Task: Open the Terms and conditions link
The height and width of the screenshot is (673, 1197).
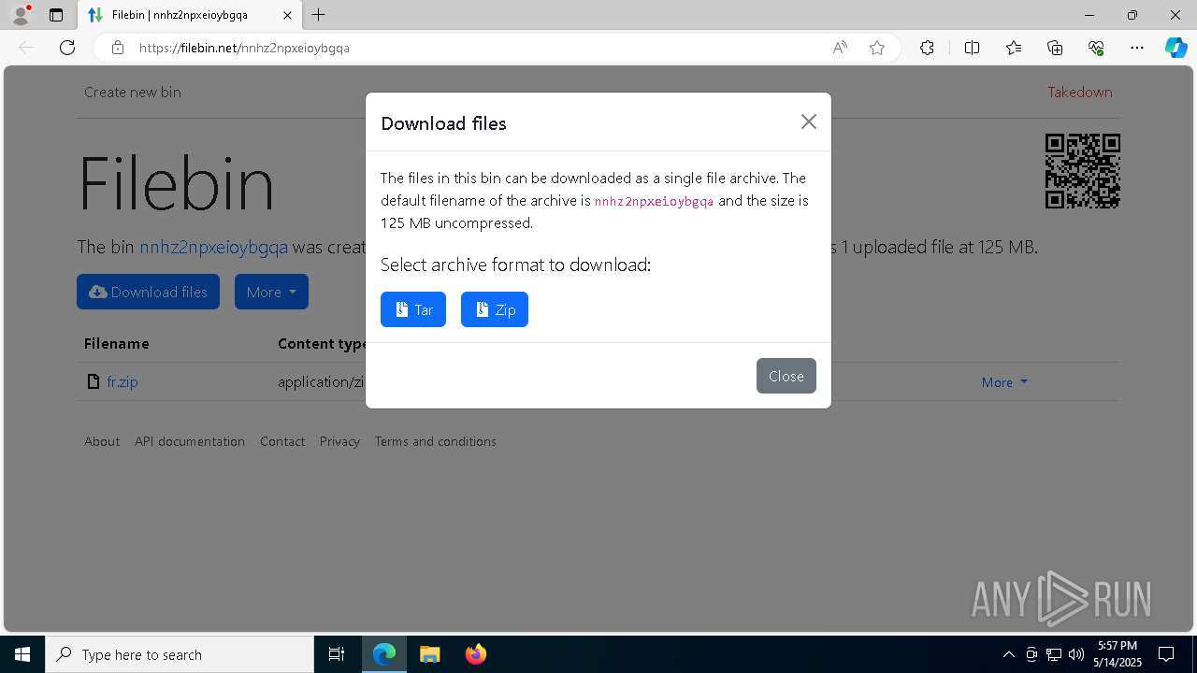Action: click(x=436, y=441)
